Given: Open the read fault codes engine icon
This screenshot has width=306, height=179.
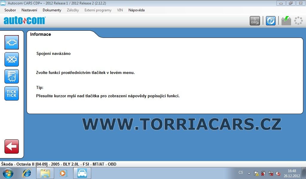Looking at the screenshot, I should tap(12, 42).
